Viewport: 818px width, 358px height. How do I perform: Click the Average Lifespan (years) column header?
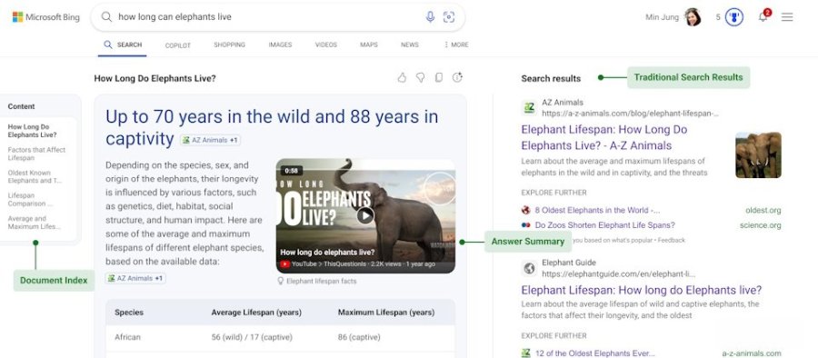(256, 313)
